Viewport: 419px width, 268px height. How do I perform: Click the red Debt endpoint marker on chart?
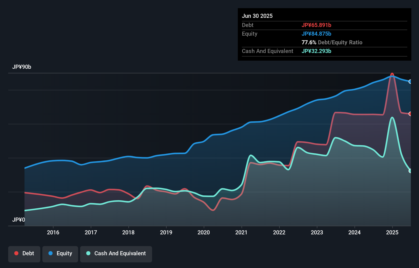pos(410,114)
